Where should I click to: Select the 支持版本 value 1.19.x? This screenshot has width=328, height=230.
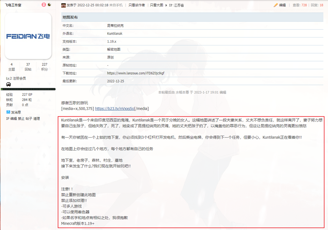coord(112,41)
